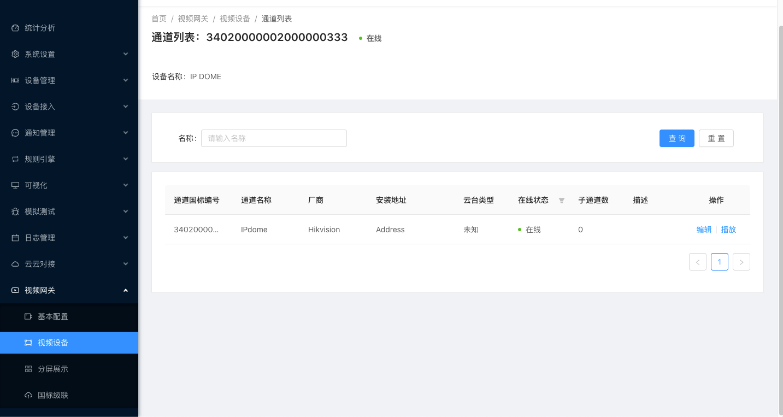The width and height of the screenshot is (783, 417).
Task: Focus the 名称 search input field
Action: click(274, 138)
